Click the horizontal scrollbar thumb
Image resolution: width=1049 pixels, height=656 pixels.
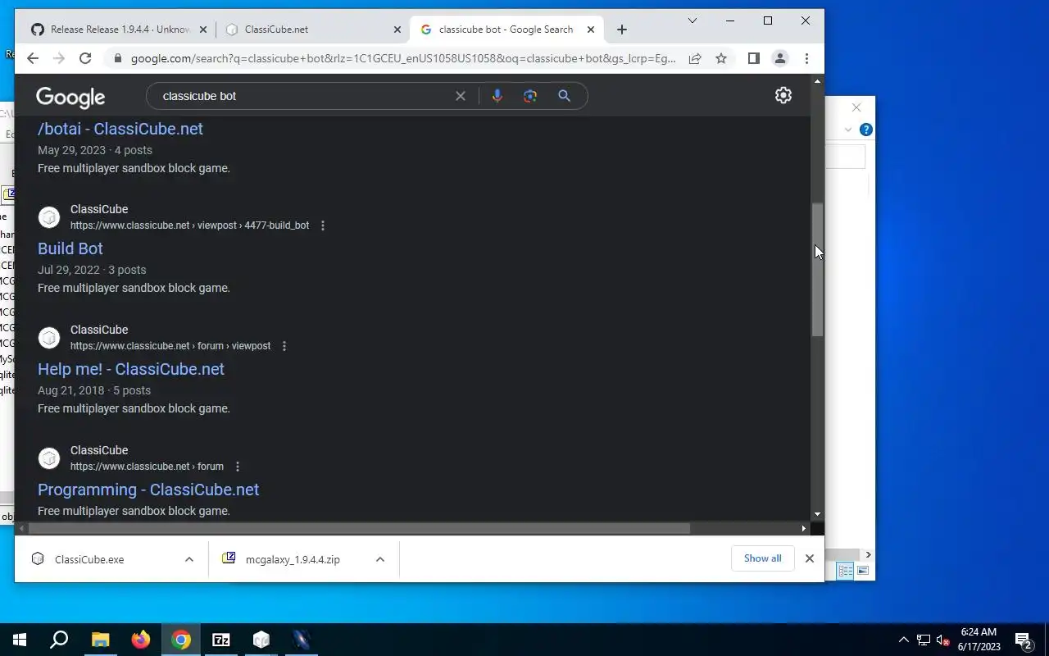[360, 529]
